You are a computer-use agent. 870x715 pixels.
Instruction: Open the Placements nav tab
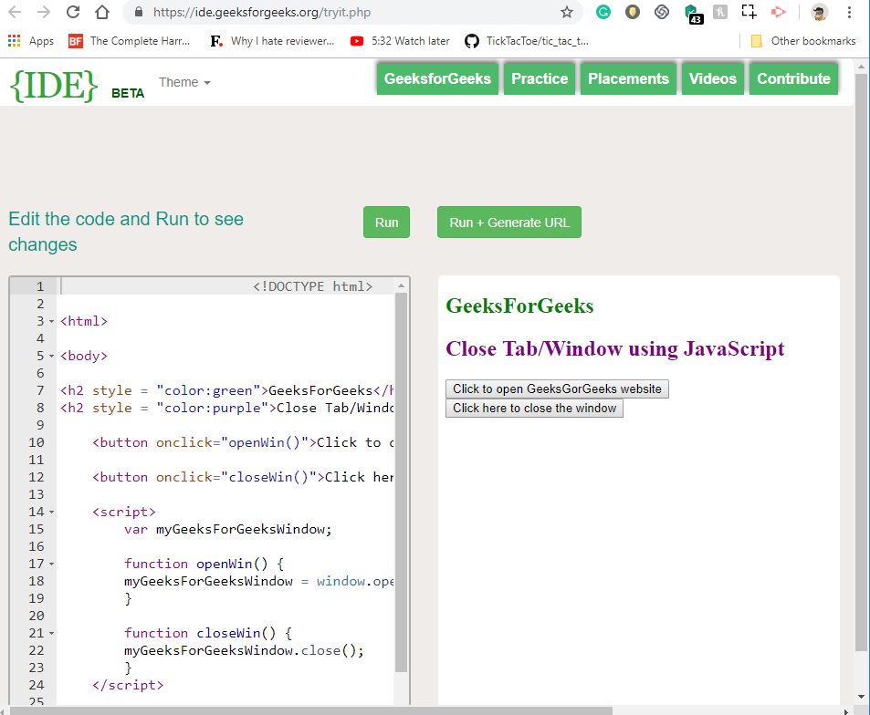pyautogui.click(x=628, y=78)
